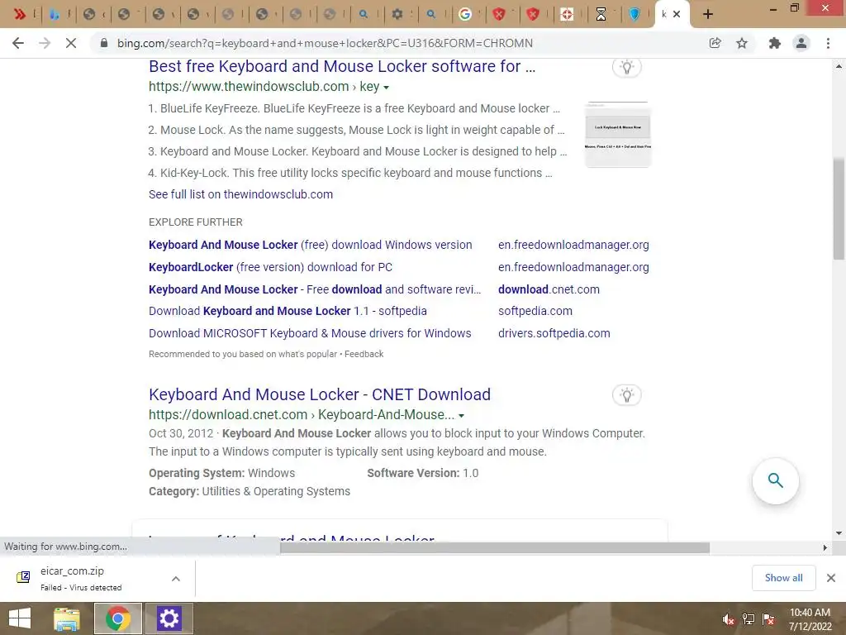Image resolution: width=846 pixels, height=635 pixels.
Task: Open File Explorer from taskbar
Action: [x=67, y=618]
